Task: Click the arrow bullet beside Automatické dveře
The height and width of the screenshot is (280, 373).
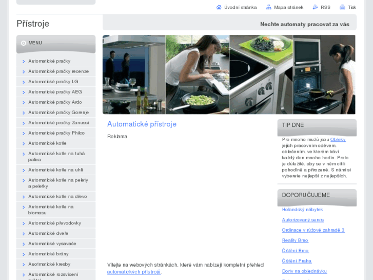Action: (x=24, y=234)
